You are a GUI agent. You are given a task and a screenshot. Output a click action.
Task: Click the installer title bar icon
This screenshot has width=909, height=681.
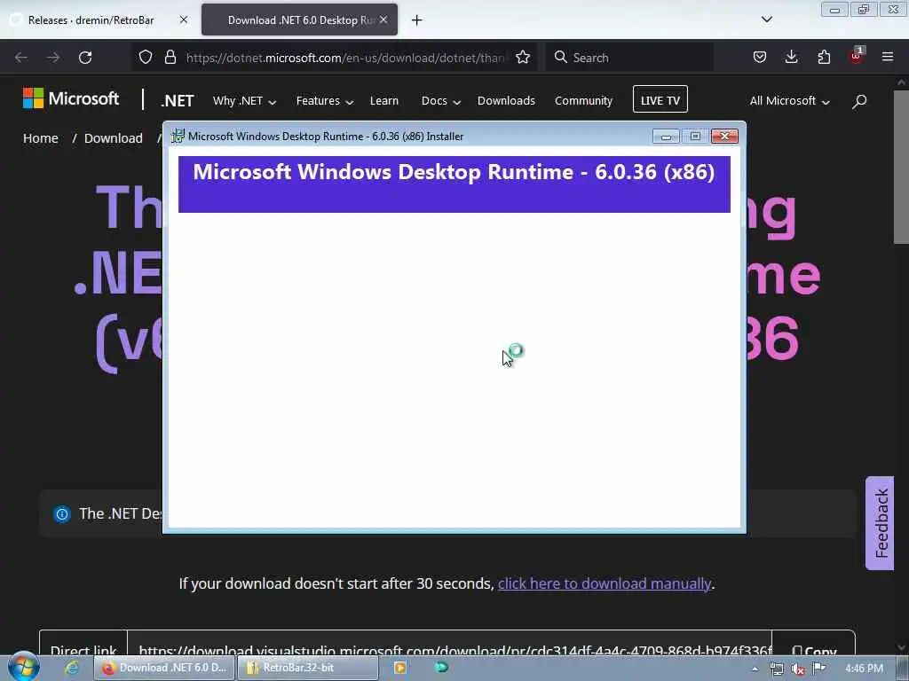178,136
